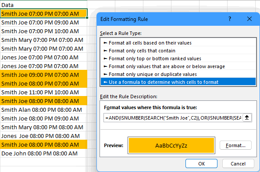The height and width of the screenshot is (172, 260).
Task: Select cell 'Smith Joe 08:00 PM 07:00 AM'
Action: point(43,83)
